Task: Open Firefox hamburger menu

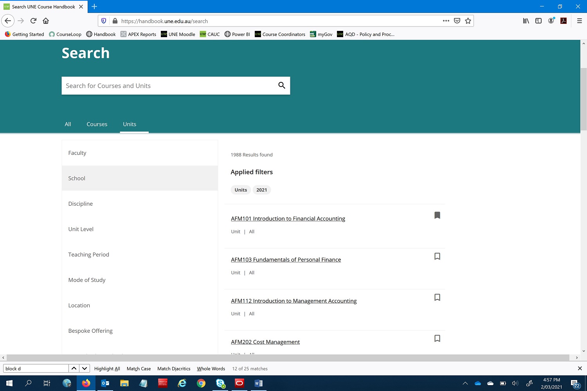Action: 580,21
